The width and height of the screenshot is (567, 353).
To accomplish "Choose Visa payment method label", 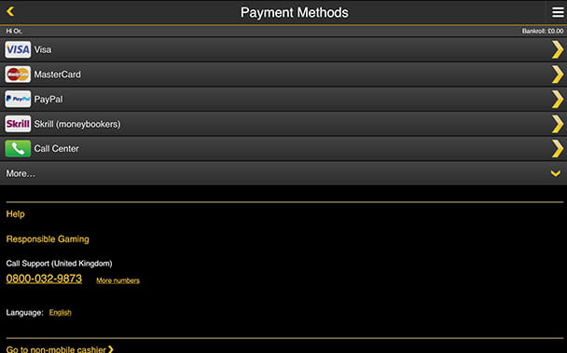I will point(43,49).
